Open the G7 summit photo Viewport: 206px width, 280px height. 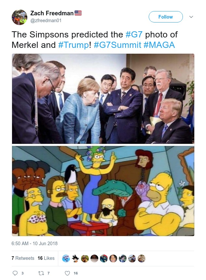tap(103, 99)
